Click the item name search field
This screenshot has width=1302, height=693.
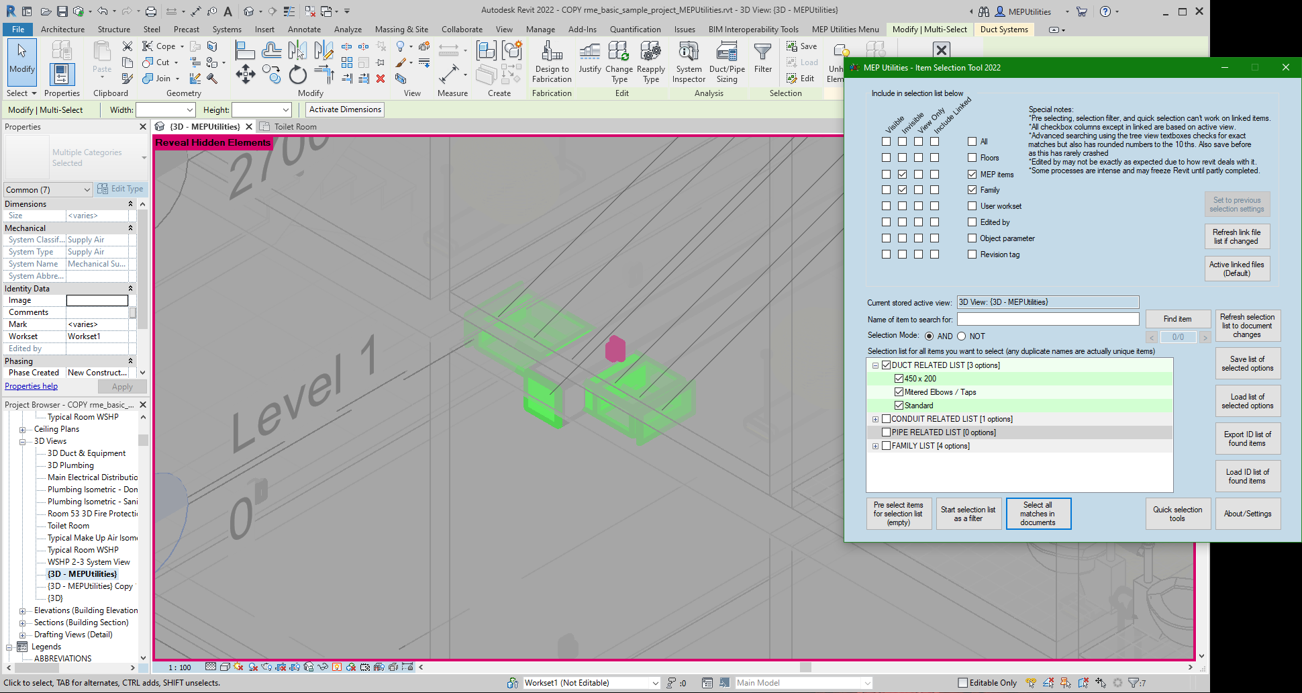coord(1048,319)
